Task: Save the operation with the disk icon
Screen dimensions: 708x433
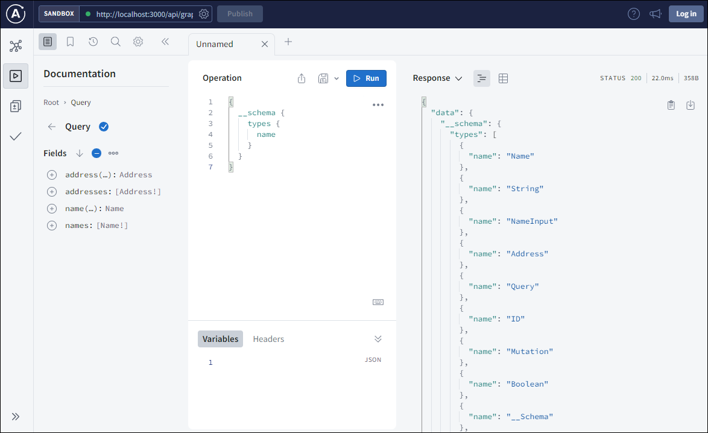Action: [x=323, y=78]
